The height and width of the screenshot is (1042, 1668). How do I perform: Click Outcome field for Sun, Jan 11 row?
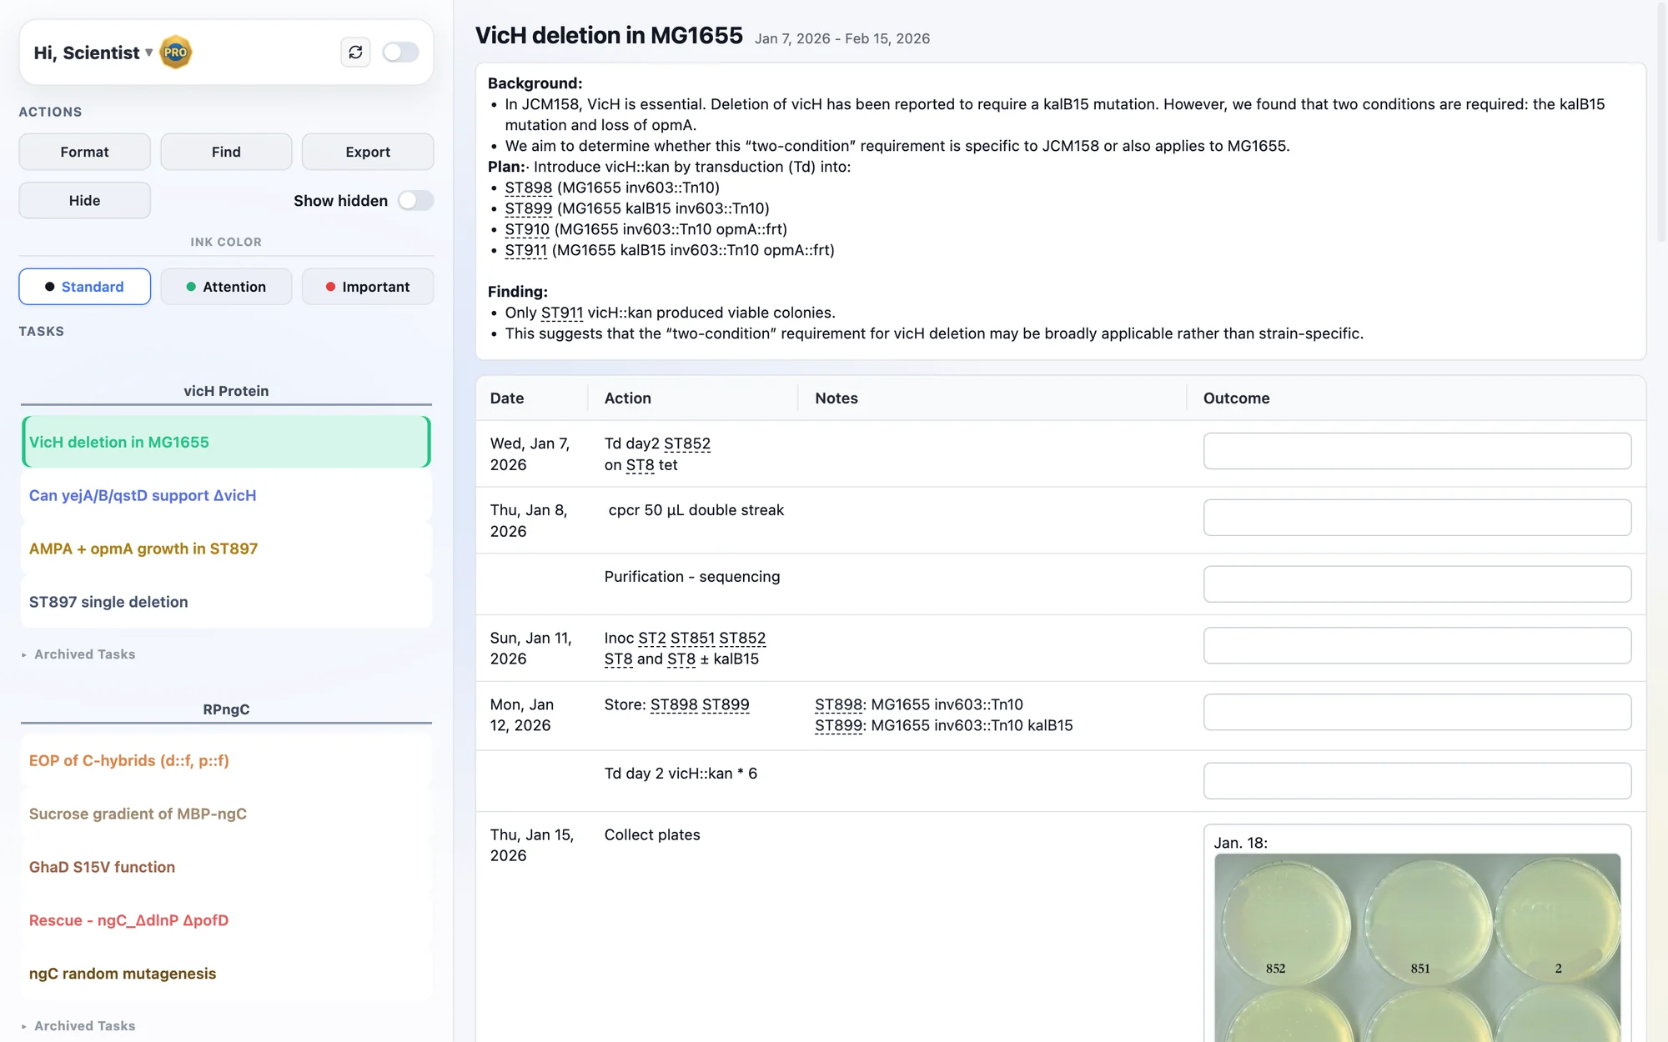(1417, 645)
